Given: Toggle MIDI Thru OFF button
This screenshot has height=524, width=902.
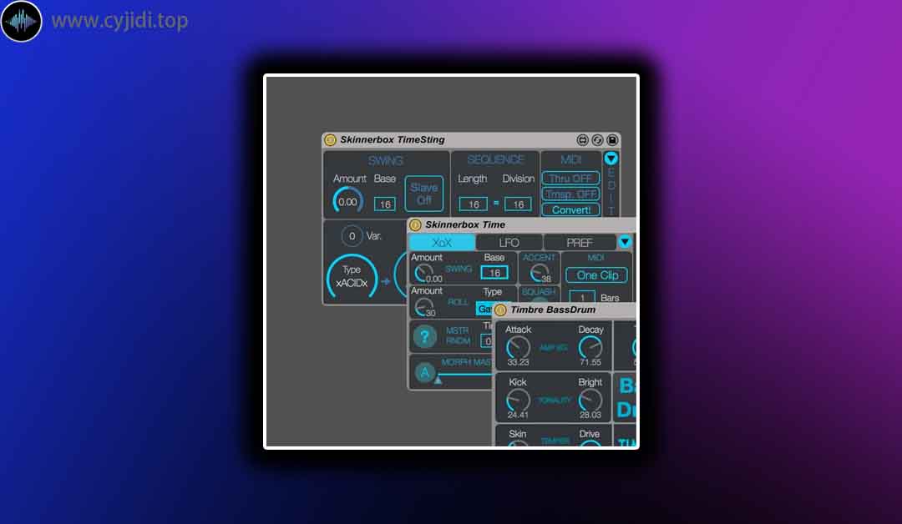Looking at the screenshot, I should [x=570, y=178].
